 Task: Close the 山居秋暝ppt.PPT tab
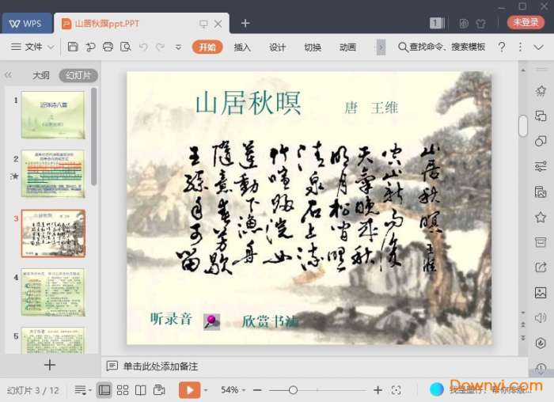218,24
